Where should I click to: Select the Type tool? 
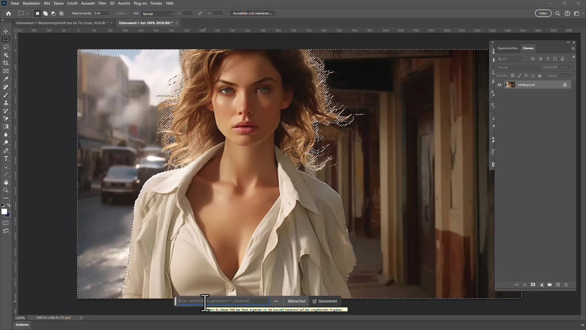(6, 159)
